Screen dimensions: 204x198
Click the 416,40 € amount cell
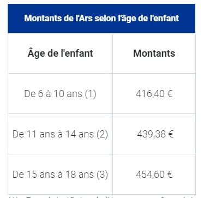pos(154,94)
